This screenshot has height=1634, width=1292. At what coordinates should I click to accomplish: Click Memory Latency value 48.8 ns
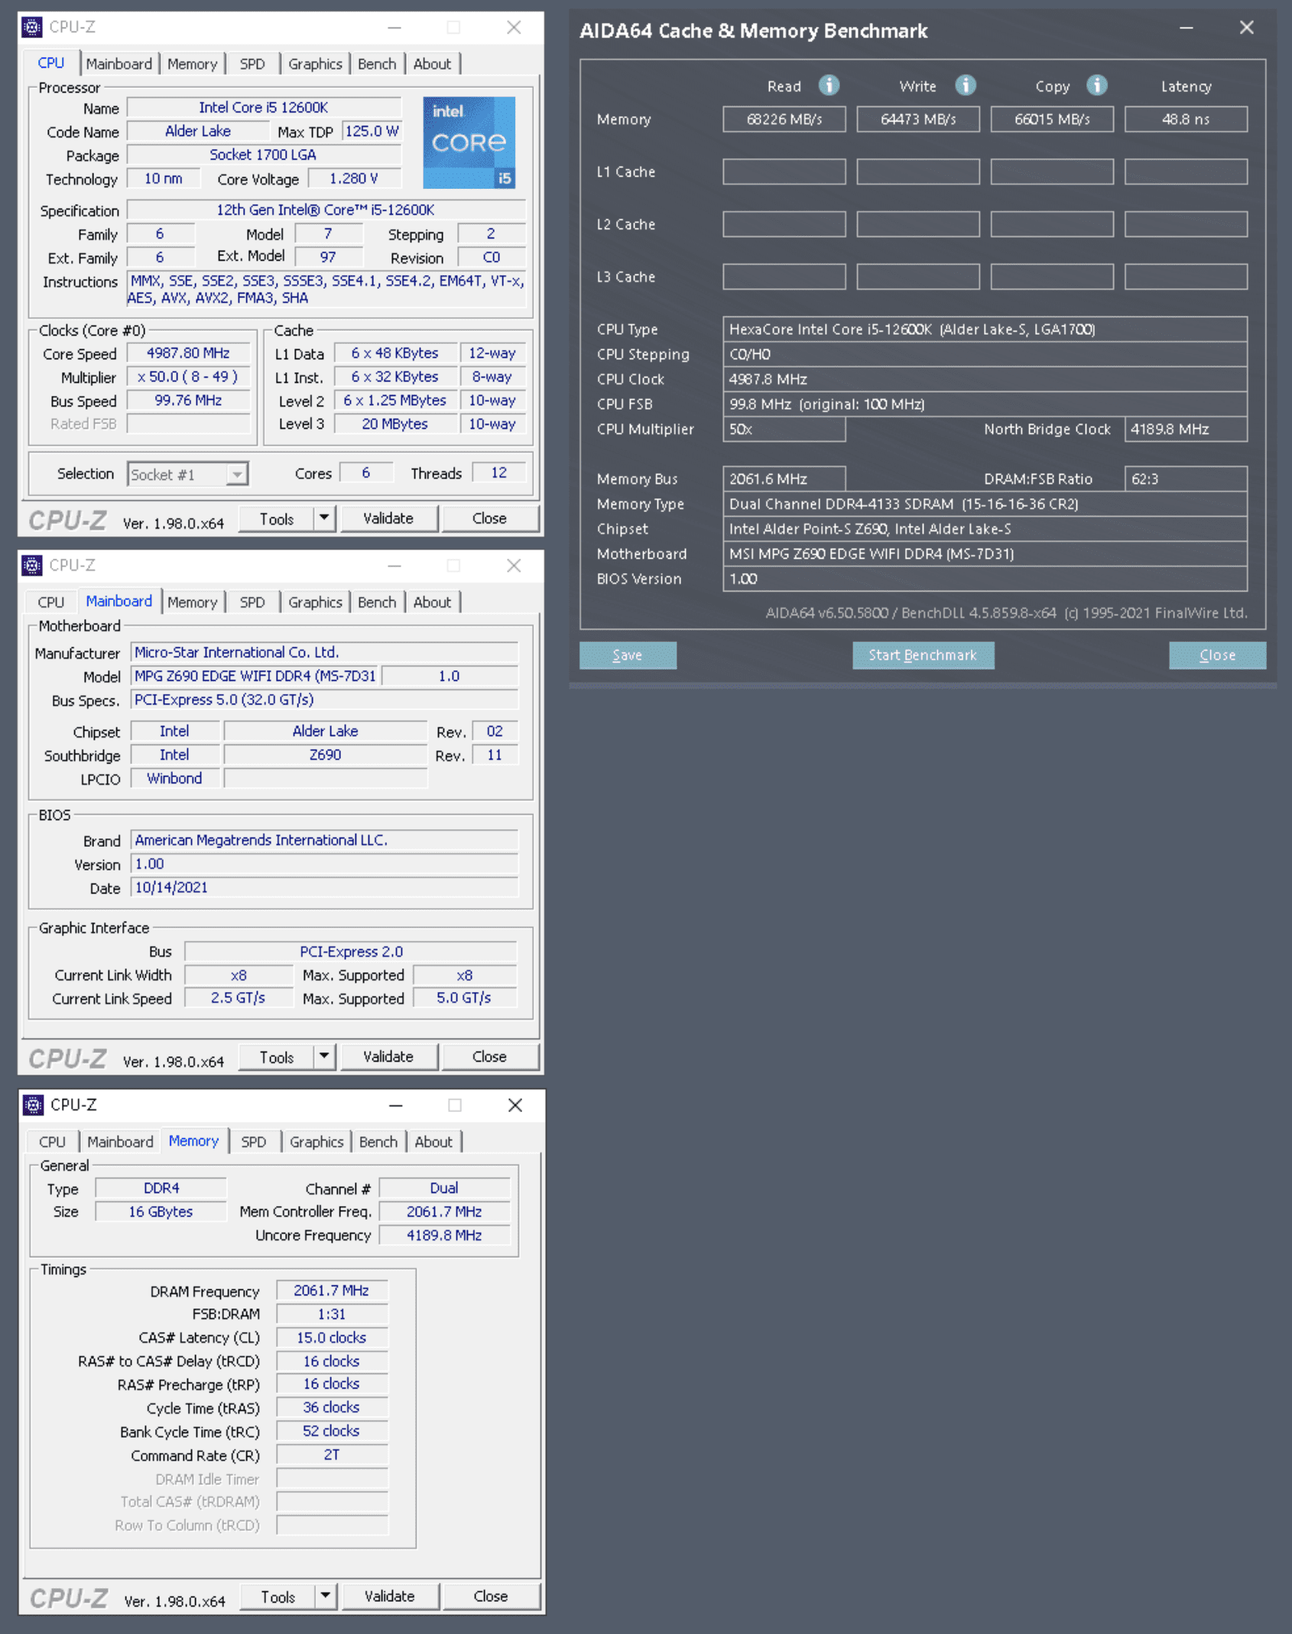coord(1186,119)
